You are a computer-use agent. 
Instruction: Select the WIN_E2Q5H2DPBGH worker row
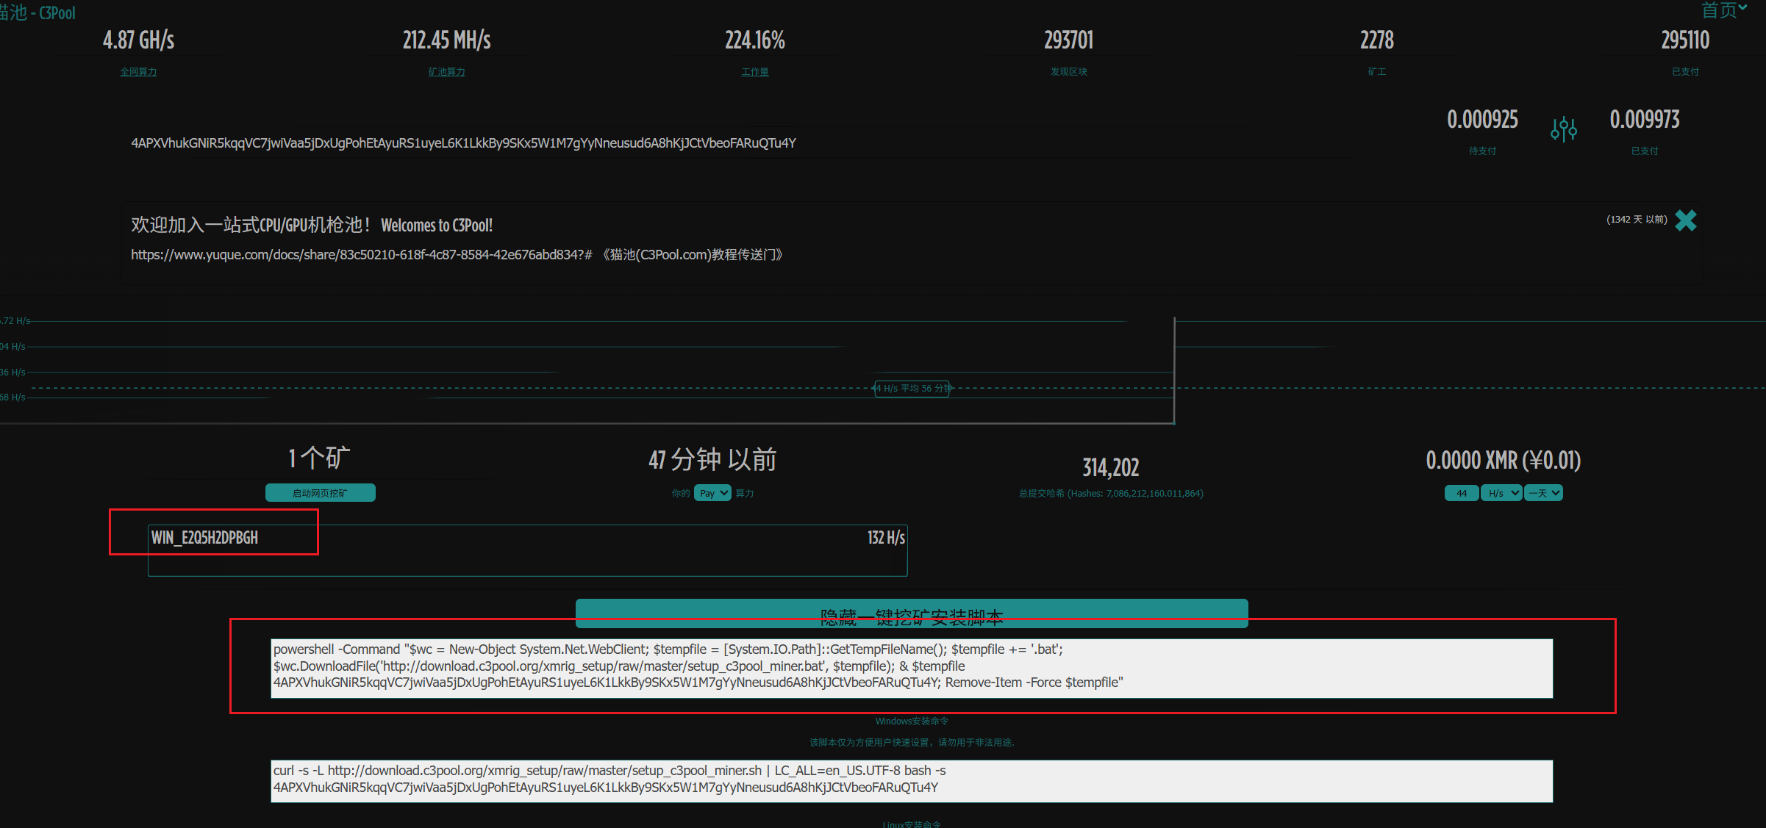[527, 550]
